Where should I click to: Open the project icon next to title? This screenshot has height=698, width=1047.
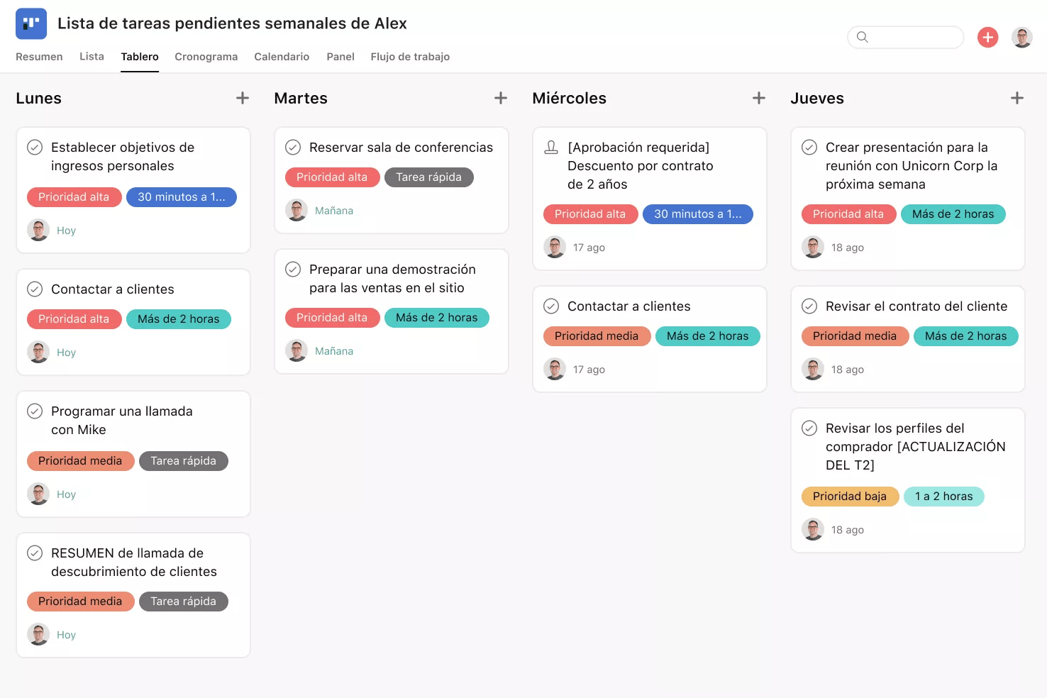coord(31,23)
